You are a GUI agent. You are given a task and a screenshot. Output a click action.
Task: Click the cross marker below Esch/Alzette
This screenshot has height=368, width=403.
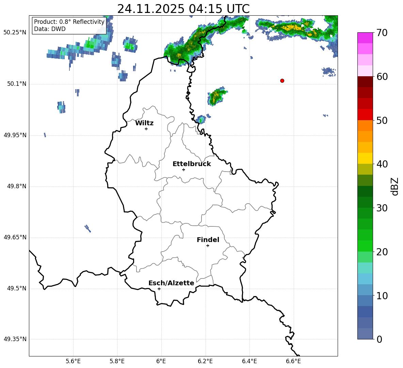pyautogui.click(x=159, y=289)
